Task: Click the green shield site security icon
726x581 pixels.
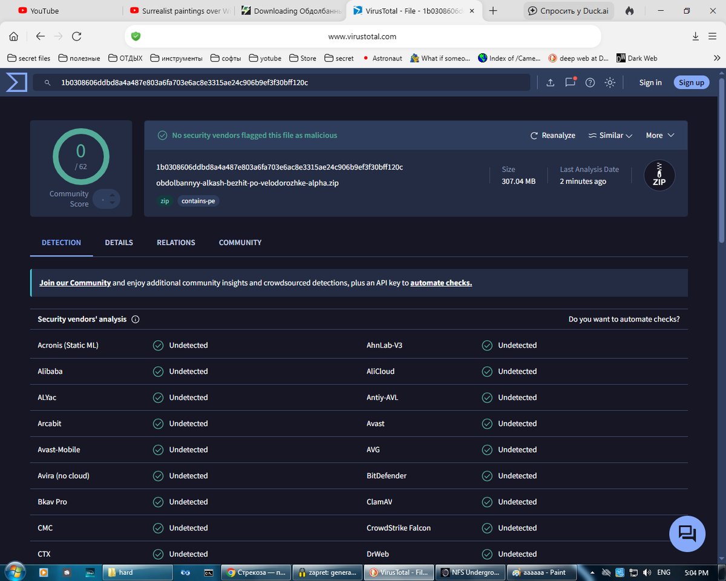Action: point(136,36)
